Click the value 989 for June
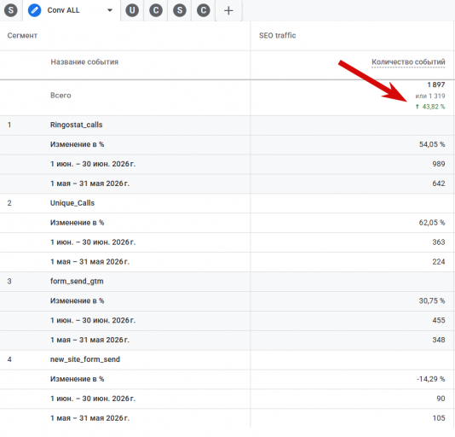This screenshot has height=437, width=455. [439, 164]
